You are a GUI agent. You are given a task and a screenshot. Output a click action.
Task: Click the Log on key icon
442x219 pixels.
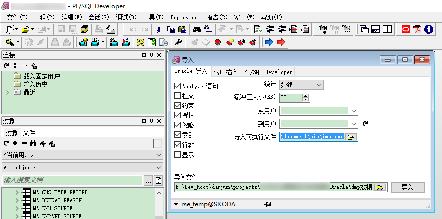tap(11, 42)
